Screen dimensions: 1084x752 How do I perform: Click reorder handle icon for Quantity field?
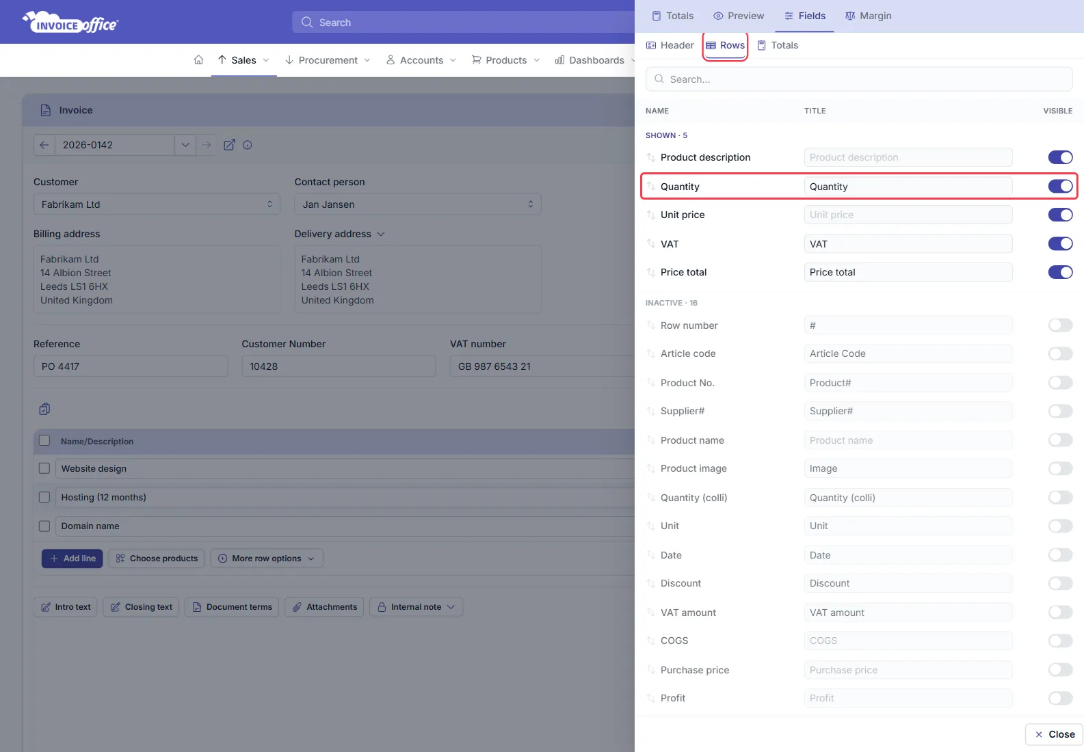pos(651,187)
